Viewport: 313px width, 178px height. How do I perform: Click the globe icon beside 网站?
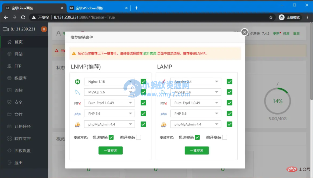[9, 54]
